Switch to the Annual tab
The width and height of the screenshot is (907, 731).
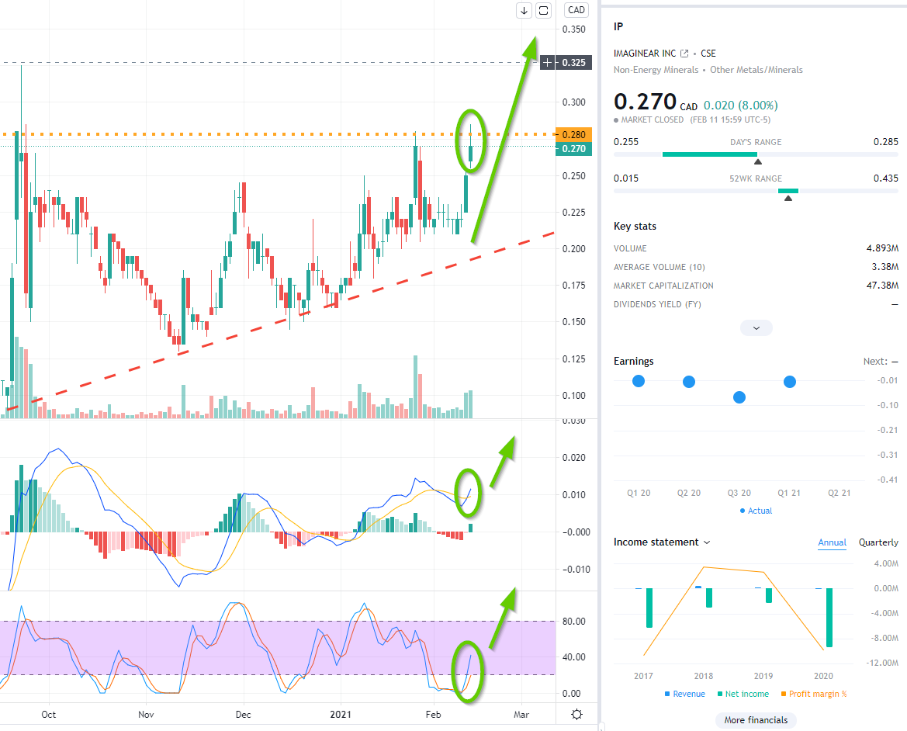coord(832,542)
